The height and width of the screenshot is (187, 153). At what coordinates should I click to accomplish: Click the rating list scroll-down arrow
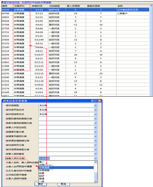coord(96,181)
